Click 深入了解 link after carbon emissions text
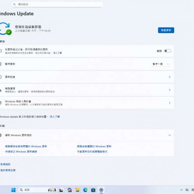The width and height of the screenshot is (194, 194). pos(55,117)
